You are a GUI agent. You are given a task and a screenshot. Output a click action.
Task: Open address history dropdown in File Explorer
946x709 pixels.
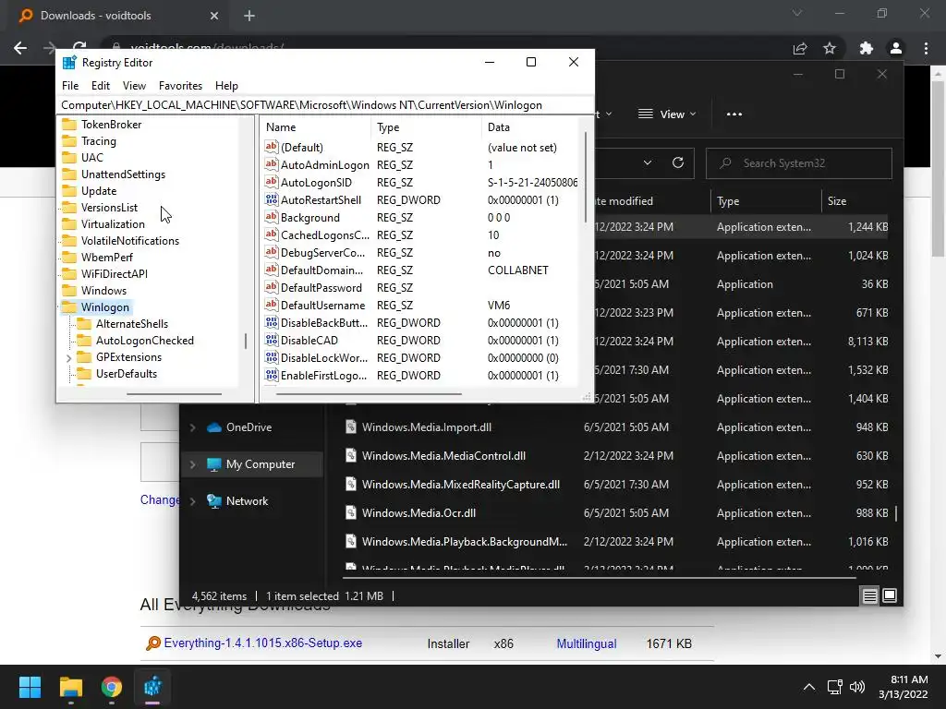(x=648, y=162)
